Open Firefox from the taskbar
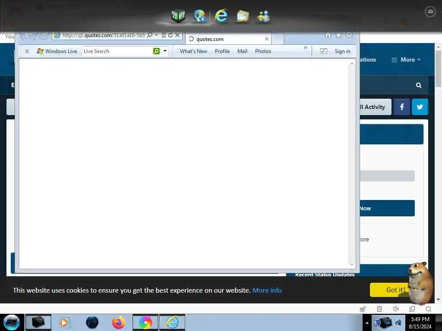The height and width of the screenshot is (331, 442). pyautogui.click(x=119, y=322)
